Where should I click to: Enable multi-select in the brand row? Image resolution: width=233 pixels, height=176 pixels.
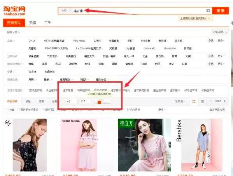click(x=211, y=41)
